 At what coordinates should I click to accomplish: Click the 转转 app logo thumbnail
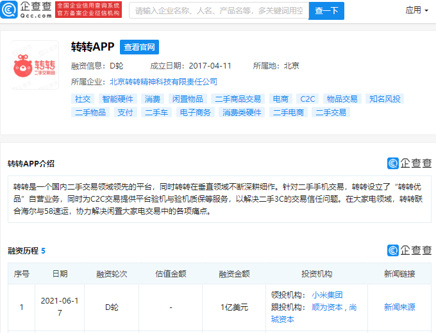[x=35, y=65]
